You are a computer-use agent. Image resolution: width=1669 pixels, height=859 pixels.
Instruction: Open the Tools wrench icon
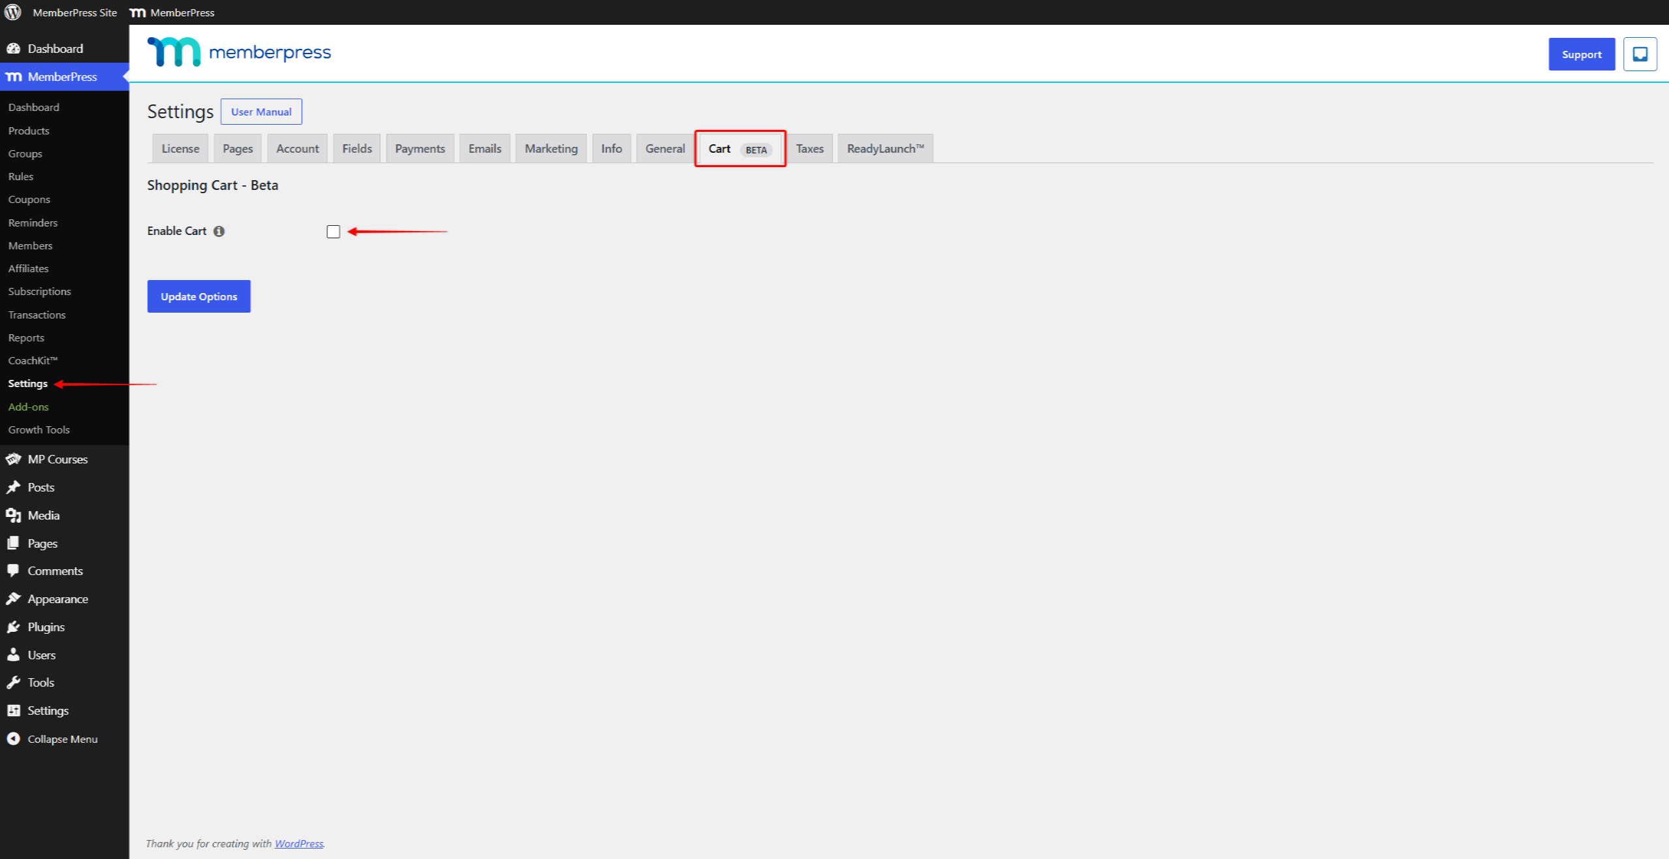(x=13, y=682)
